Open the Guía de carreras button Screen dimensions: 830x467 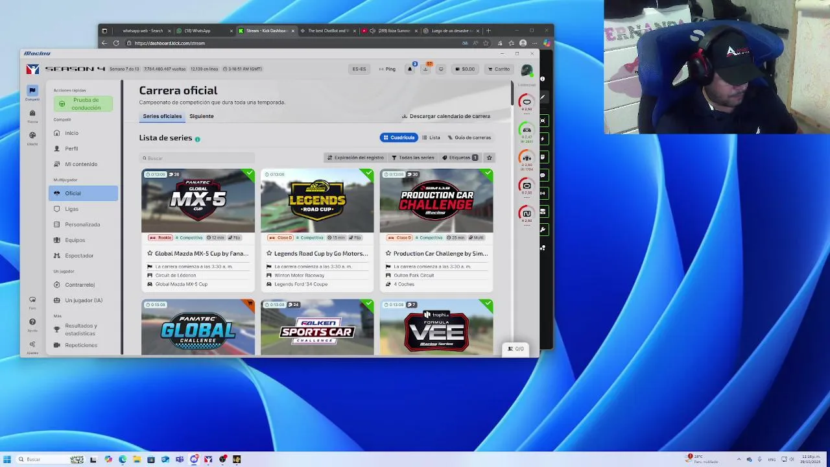pos(470,138)
